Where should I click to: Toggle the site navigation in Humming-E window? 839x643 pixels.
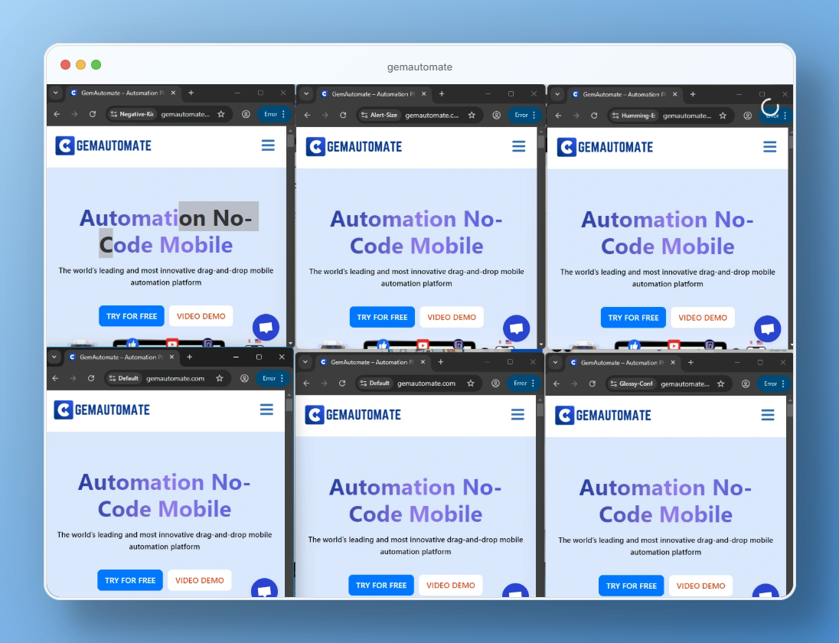tap(770, 147)
